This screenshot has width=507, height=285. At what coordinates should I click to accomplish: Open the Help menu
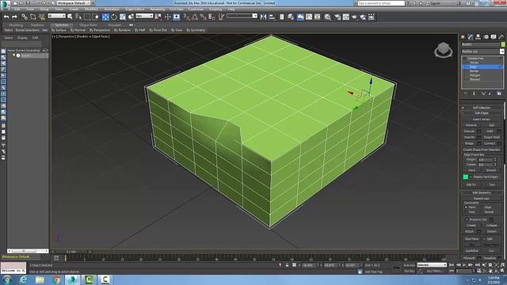[231, 9]
